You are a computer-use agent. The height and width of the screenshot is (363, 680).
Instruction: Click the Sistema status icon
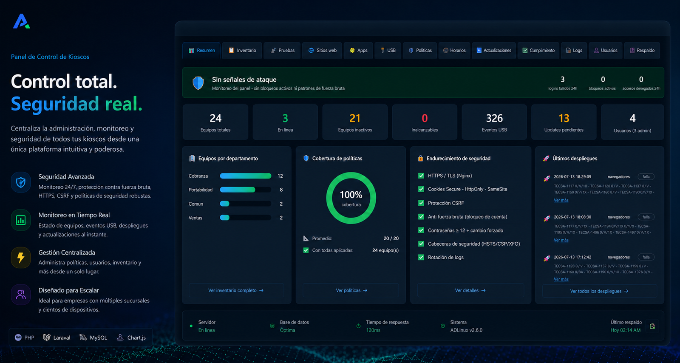tap(443, 326)
